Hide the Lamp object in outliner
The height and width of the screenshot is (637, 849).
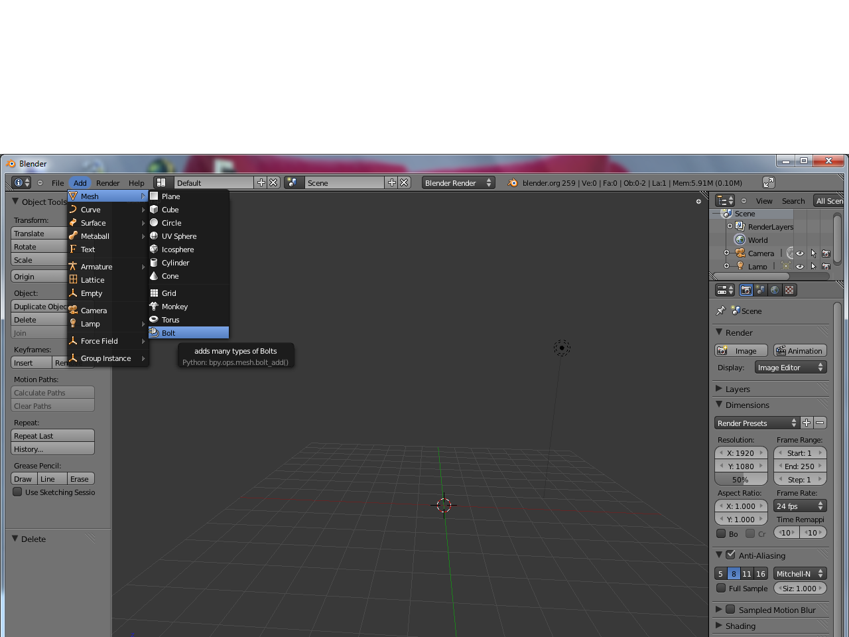800,267
